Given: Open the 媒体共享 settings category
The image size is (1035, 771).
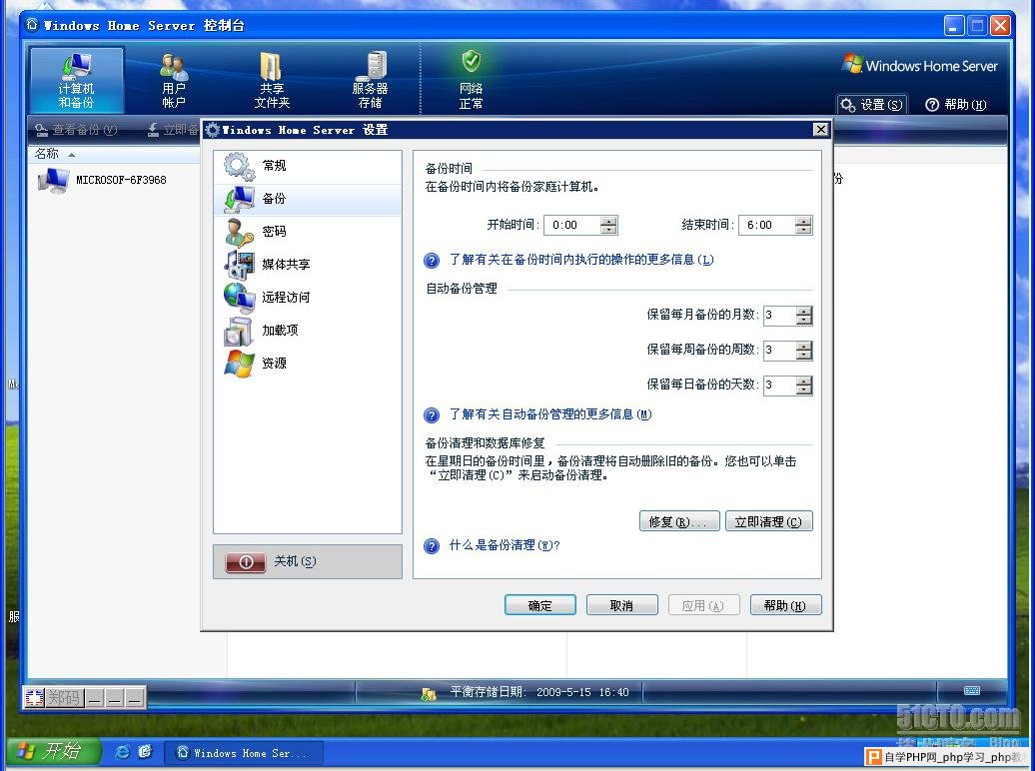Looking at the screenshot, I should 308,265.
